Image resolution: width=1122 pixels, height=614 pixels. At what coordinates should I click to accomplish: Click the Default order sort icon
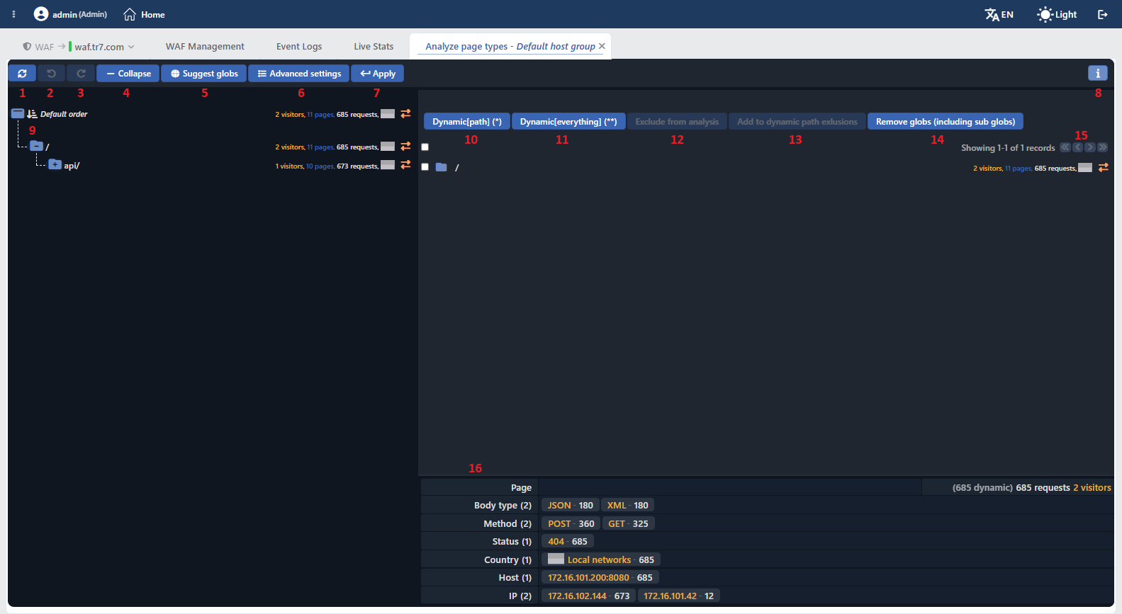point(32,114)
